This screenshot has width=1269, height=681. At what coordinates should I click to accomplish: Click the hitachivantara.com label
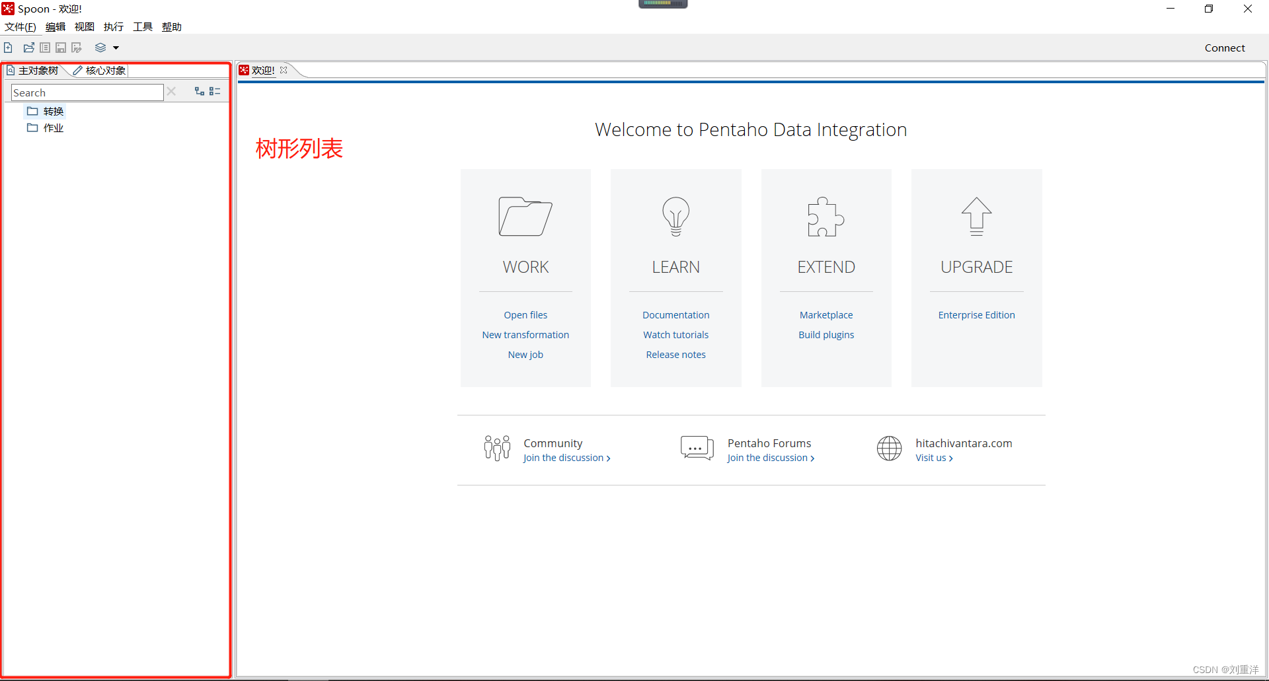(x=964, y=443)
